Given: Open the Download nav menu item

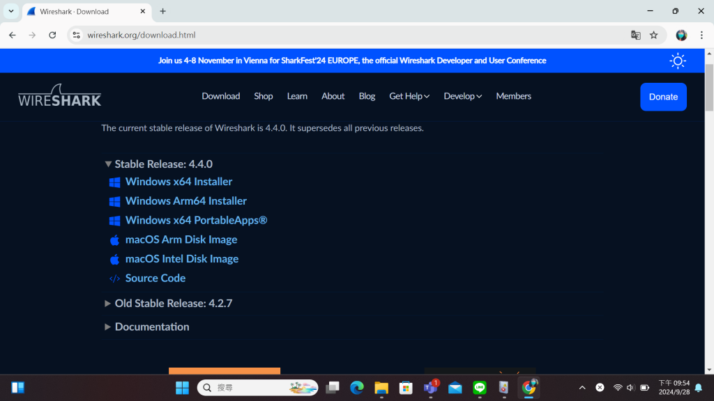Looking at the screenshot, I should [x=221, y=96].
